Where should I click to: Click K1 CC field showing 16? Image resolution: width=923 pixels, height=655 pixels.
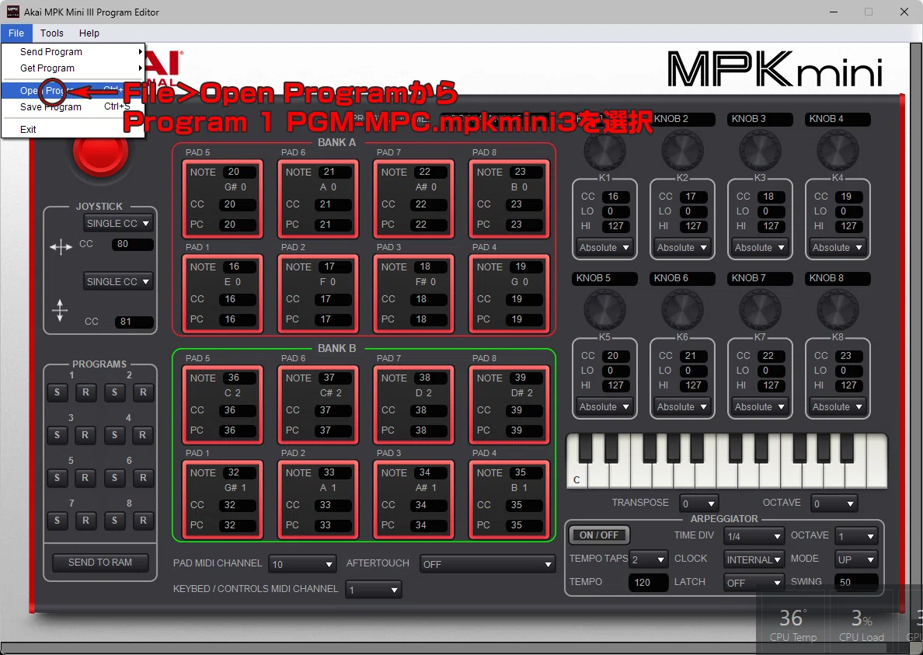point(616,197)
